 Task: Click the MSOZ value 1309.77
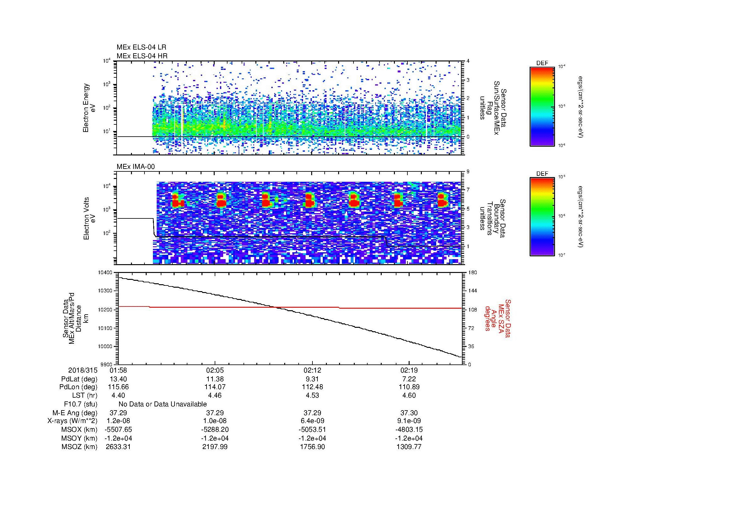[x=409, y=447]
